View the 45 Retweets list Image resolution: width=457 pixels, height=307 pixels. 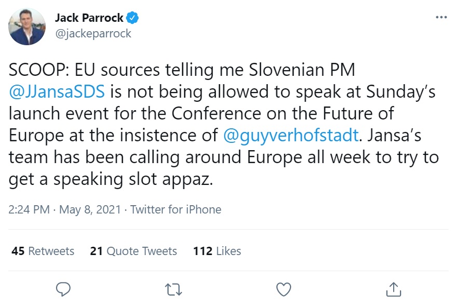coord(43,251)
